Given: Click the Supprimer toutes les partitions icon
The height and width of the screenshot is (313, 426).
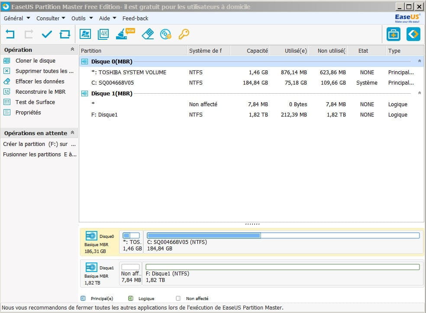Looking at the screenshot, I should (7, 71).
